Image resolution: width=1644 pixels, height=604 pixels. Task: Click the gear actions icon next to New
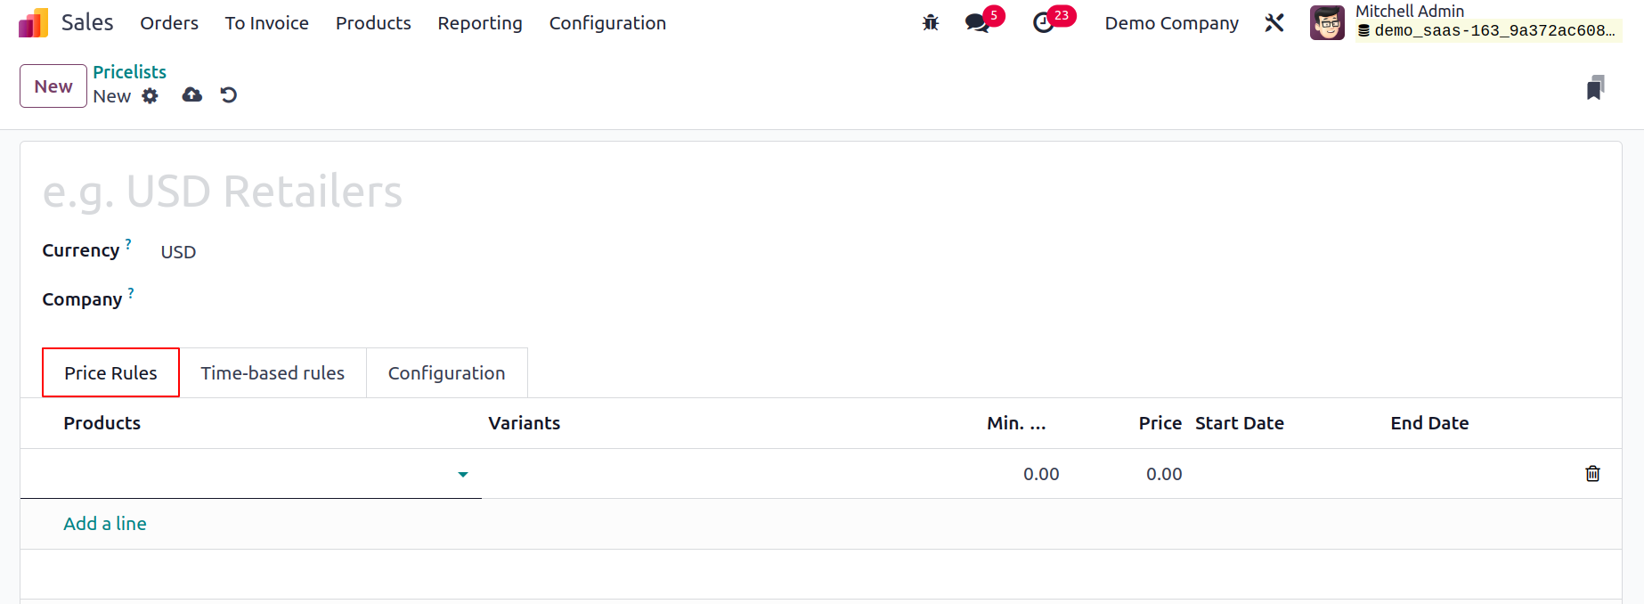point(150,95)
